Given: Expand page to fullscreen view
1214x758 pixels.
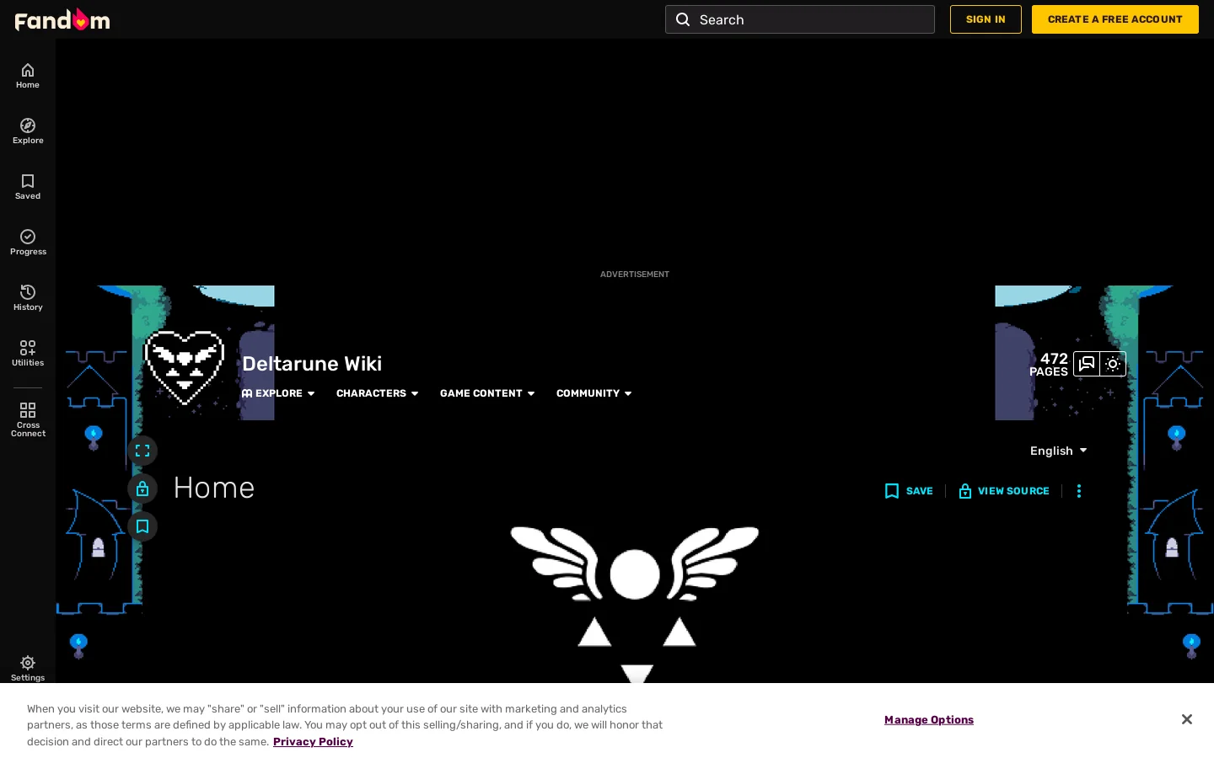Looking at the screenshot, I should 142,451.
